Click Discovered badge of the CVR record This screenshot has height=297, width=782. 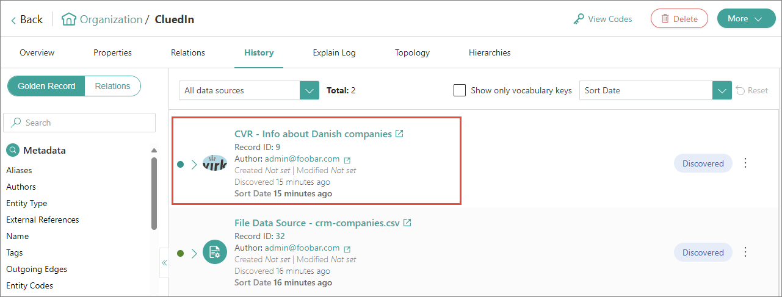[x=703, y=163]
